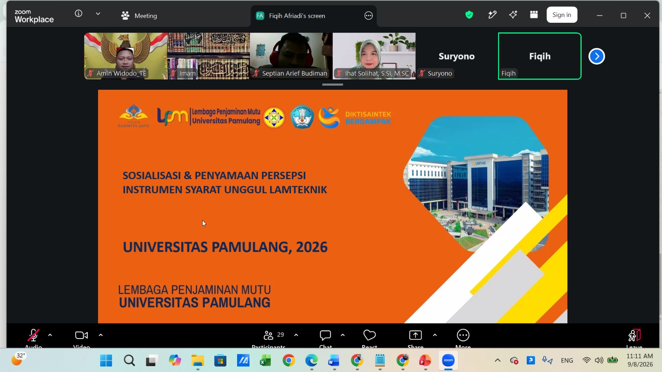Open the weather widget showing 32°
The image size is (662, 372).
coord(18,360)
